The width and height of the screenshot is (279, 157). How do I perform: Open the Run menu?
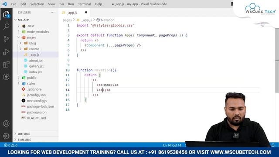pos(71,4)
